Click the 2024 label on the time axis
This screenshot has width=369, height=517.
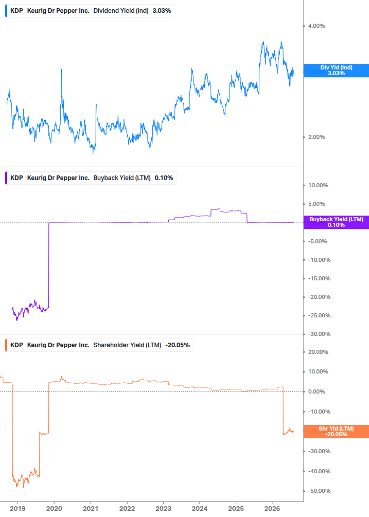[200, 509]
